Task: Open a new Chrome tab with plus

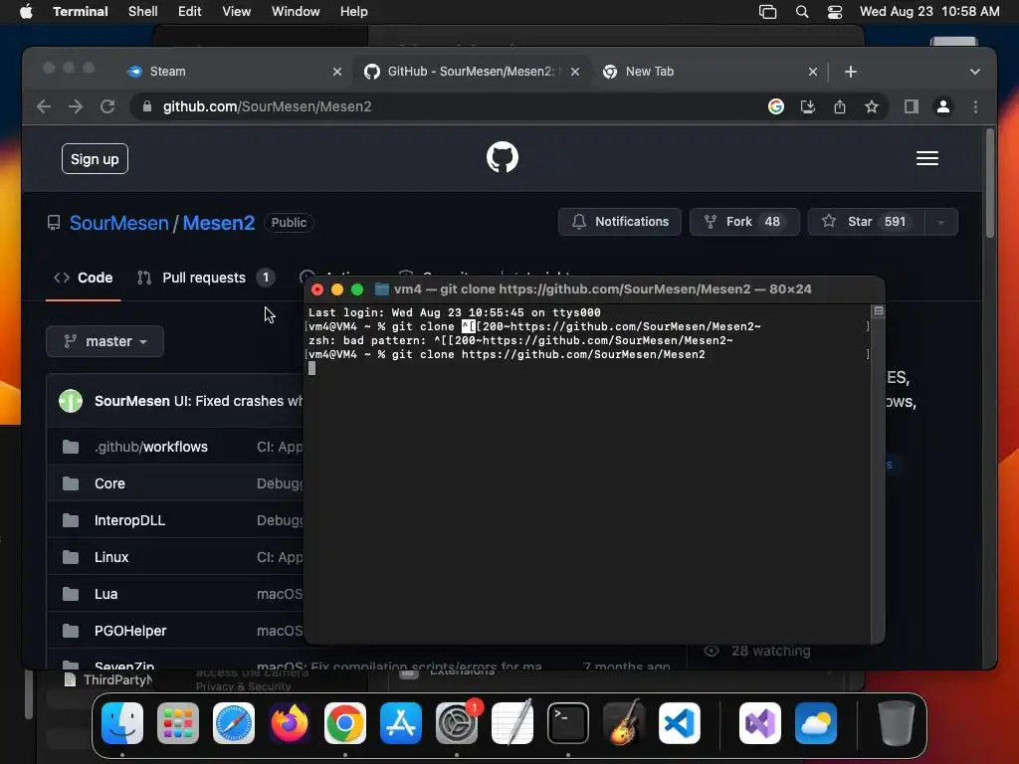Action: [x=851, y=72]
